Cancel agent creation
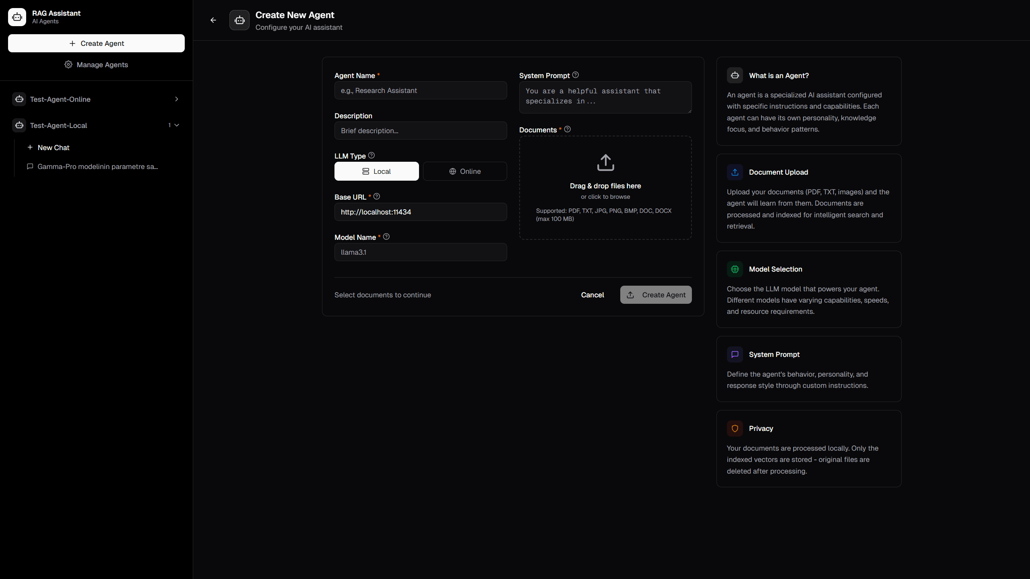Viewport: 1030px width, 579px height. coord(592,295)
